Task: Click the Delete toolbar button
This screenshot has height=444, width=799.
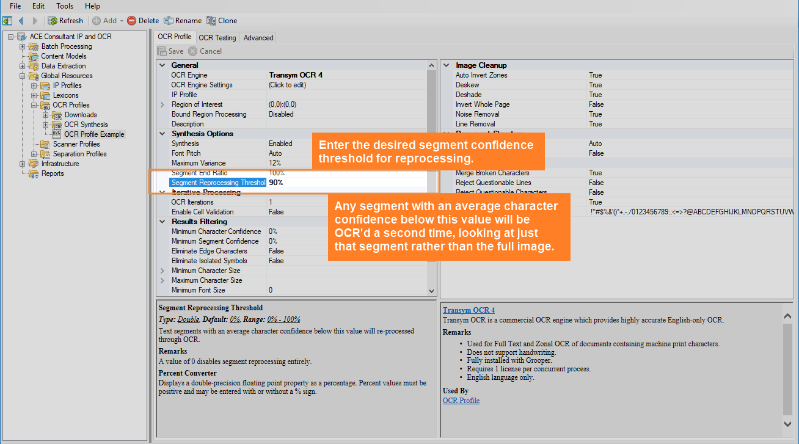Action: tap(143, 21)
